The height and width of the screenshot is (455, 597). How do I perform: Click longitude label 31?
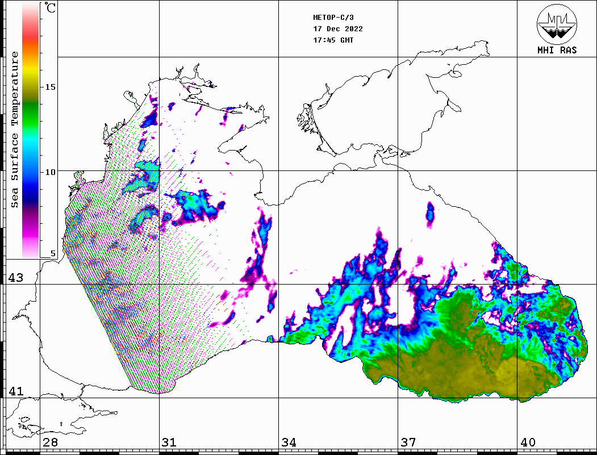coord(169,443)
